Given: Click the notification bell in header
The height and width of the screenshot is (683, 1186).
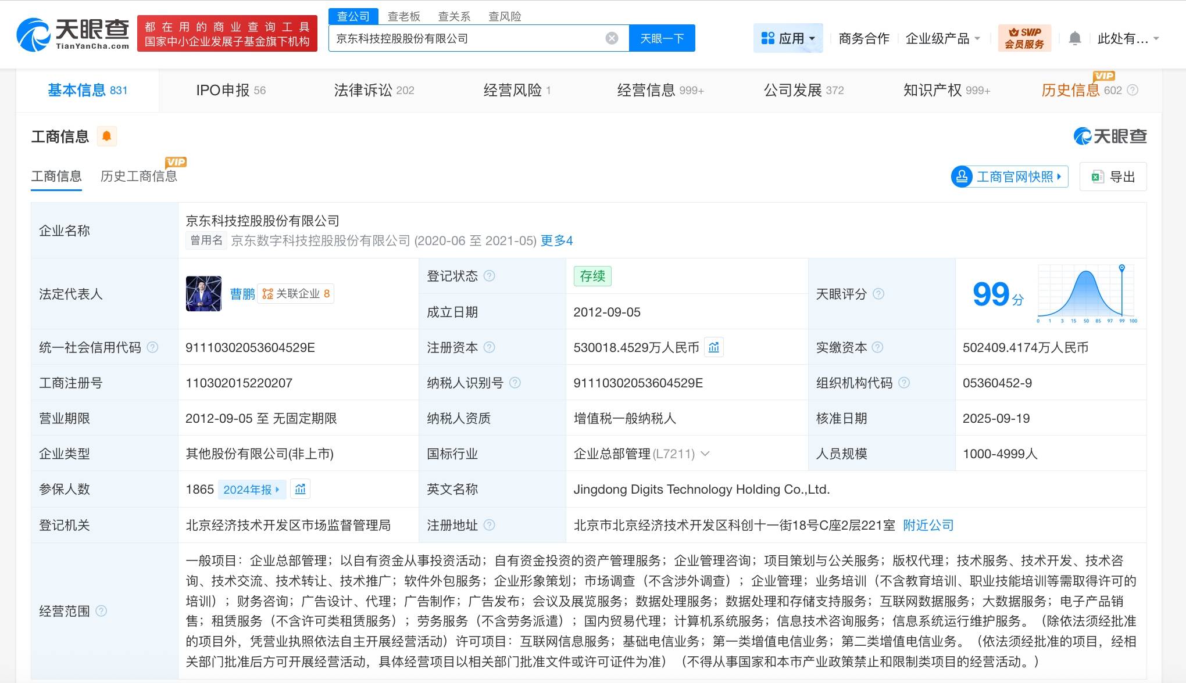Looking at the screenshot, I should click(1074, 38).
